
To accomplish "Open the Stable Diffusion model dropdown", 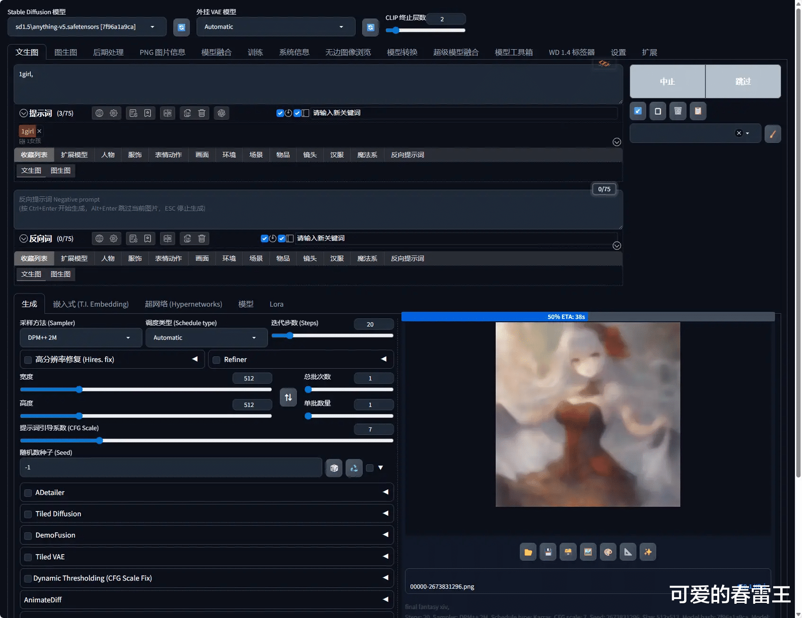I will pyautogui.click(x=87, y=27).
